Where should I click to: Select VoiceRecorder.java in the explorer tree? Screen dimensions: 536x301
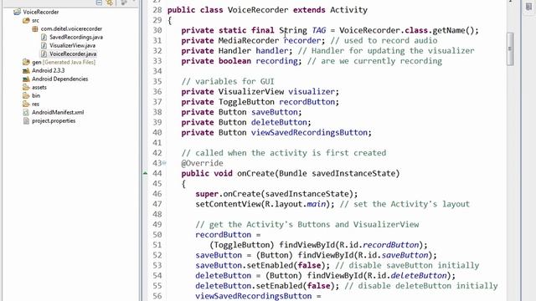73,54
